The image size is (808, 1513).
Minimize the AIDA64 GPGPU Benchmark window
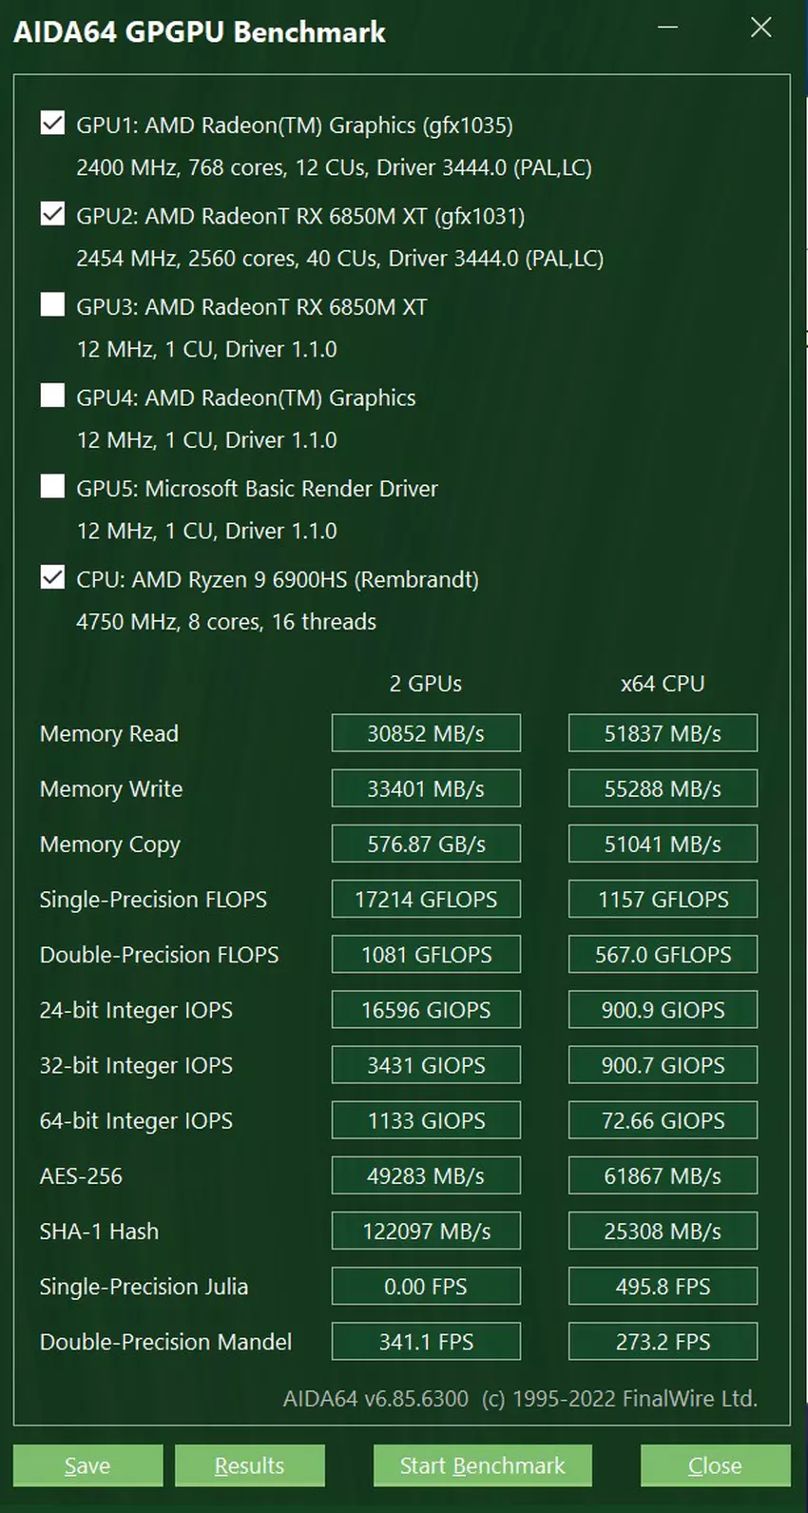pos(668,28)
